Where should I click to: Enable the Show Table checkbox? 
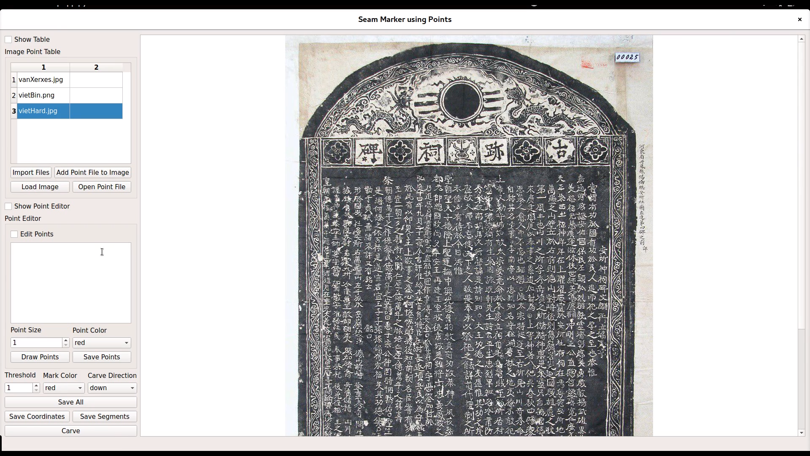[8, 40]
